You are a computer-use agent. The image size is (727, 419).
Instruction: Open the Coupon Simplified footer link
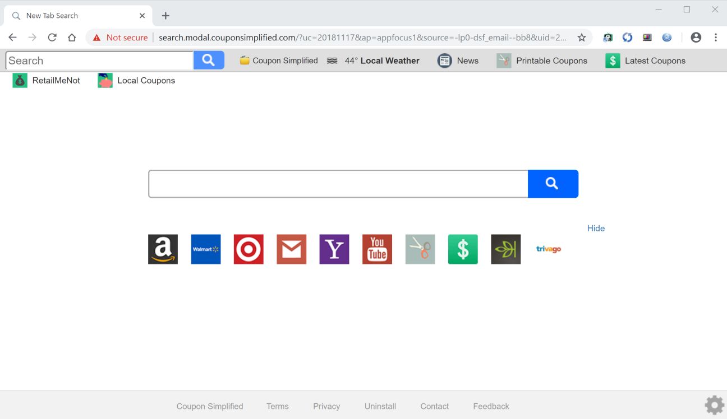(x=210, y=406)
